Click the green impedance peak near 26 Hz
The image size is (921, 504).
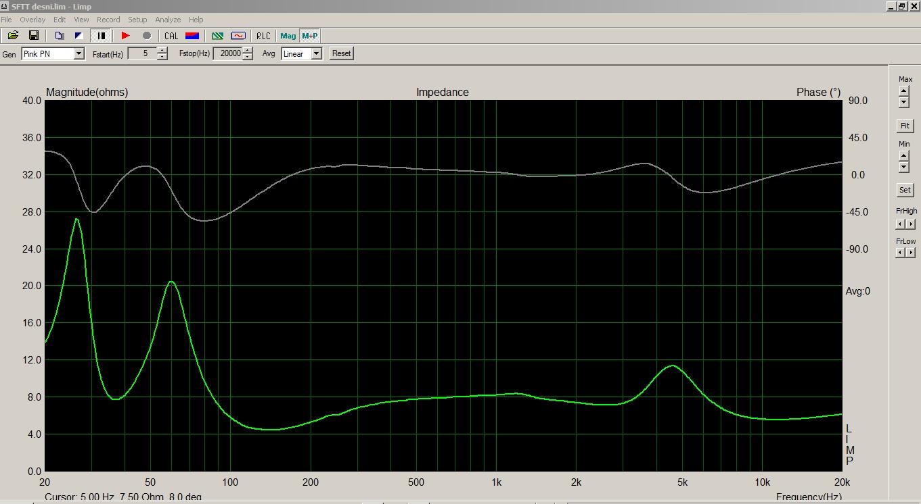click(x=76, y=219)
